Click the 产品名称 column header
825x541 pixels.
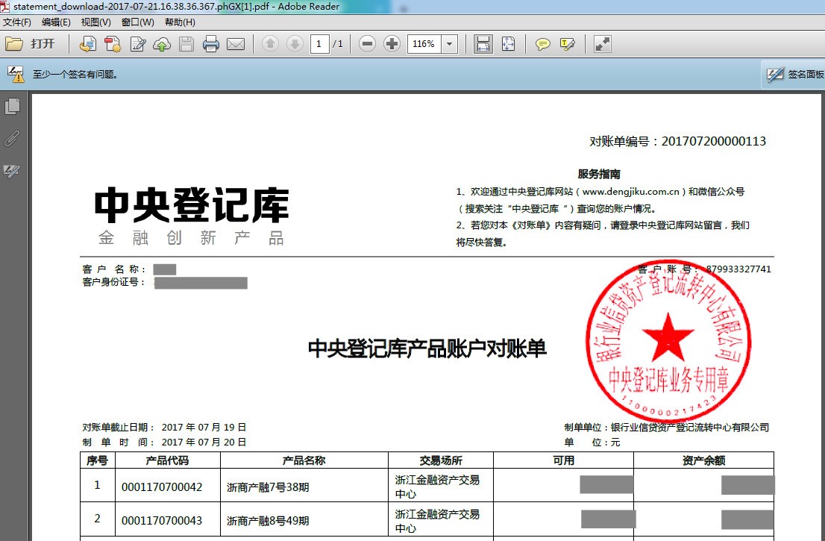coord(304,460)
